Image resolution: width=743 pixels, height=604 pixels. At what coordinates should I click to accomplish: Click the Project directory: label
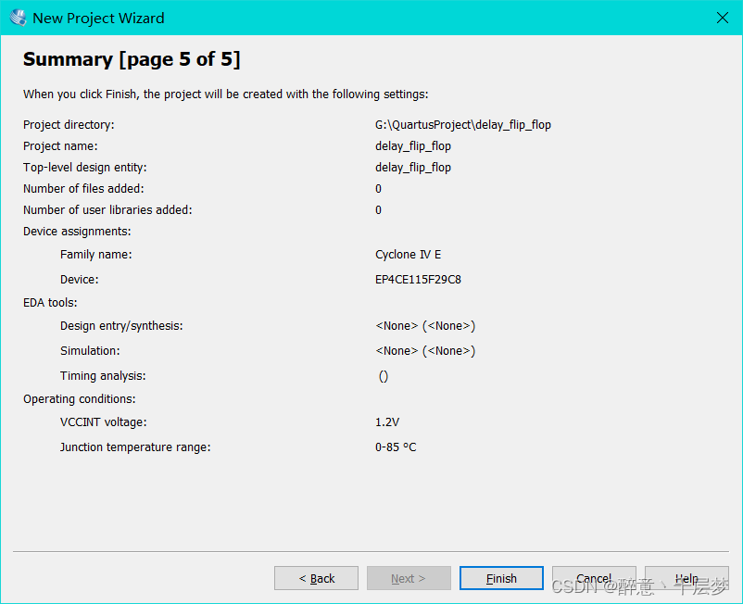(x=69, y=124)
